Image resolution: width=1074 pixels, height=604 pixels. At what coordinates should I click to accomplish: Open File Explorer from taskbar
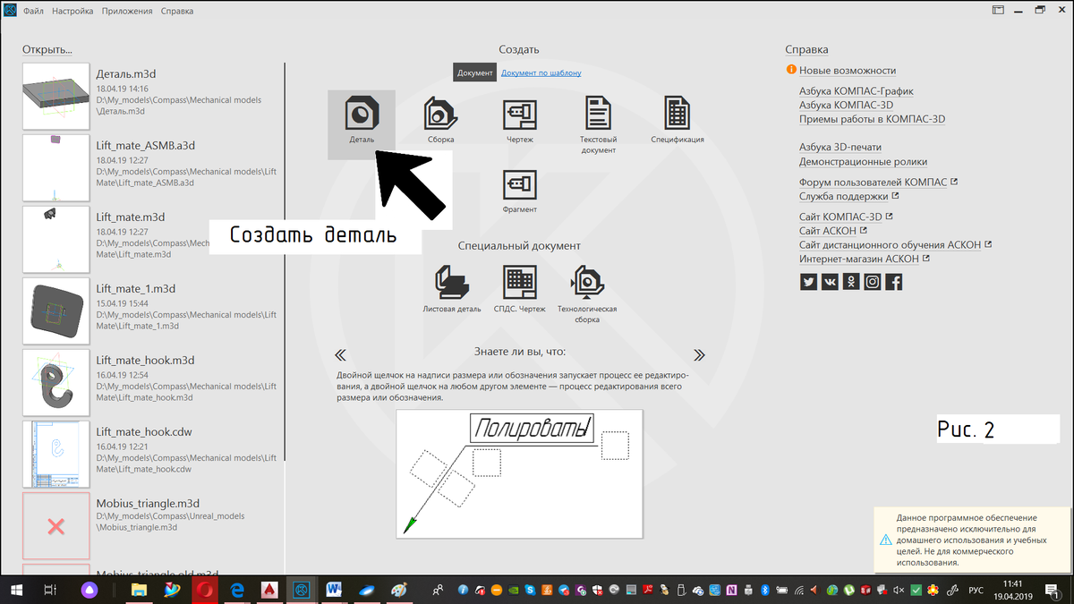coord(139,590)
